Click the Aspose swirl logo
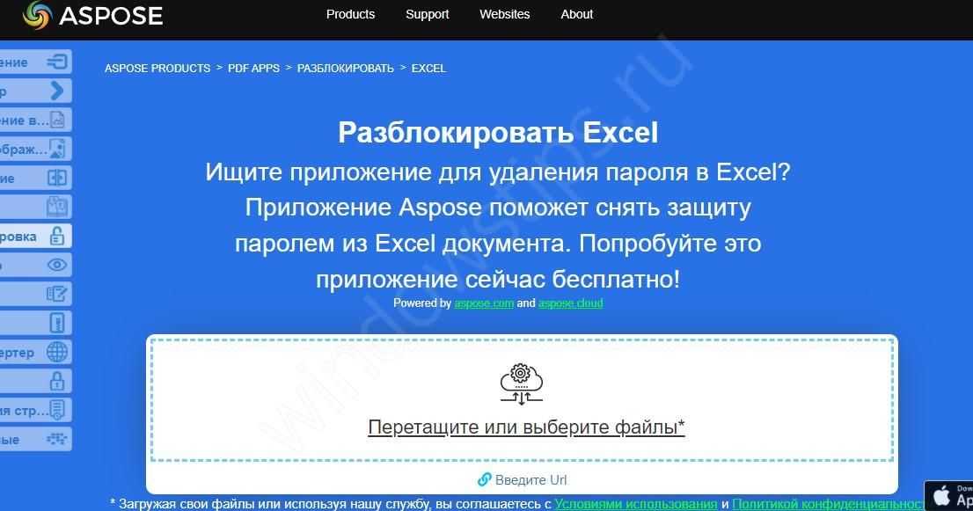This screenshot has height=511, width=973. point(37,15)
